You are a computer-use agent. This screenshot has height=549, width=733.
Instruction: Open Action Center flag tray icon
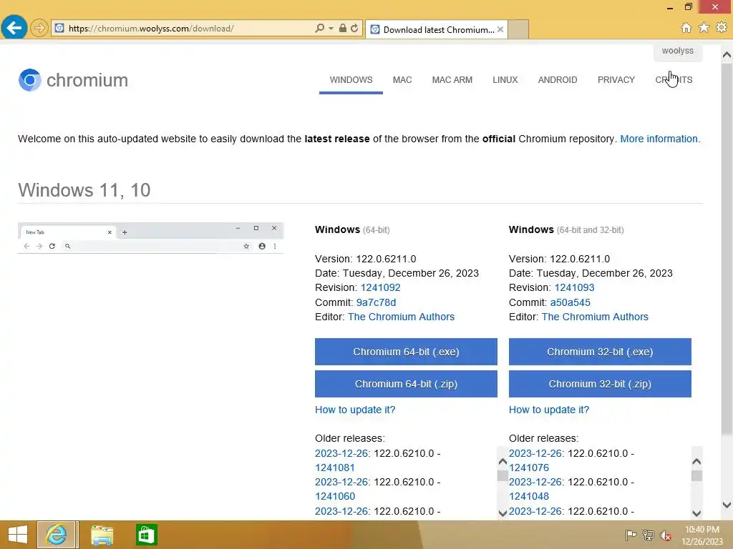(631, 535)
